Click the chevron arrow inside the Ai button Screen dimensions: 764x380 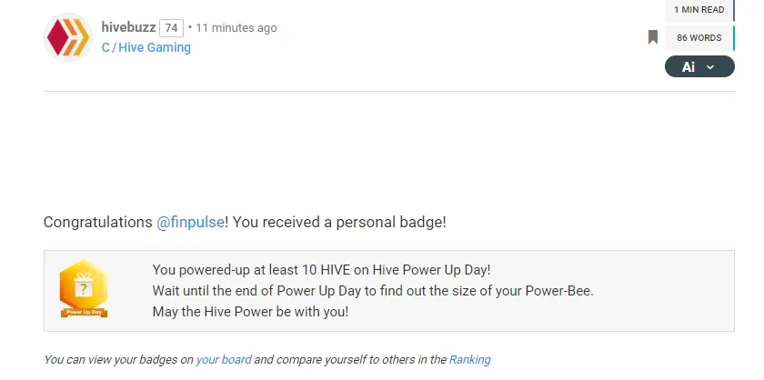710,67
